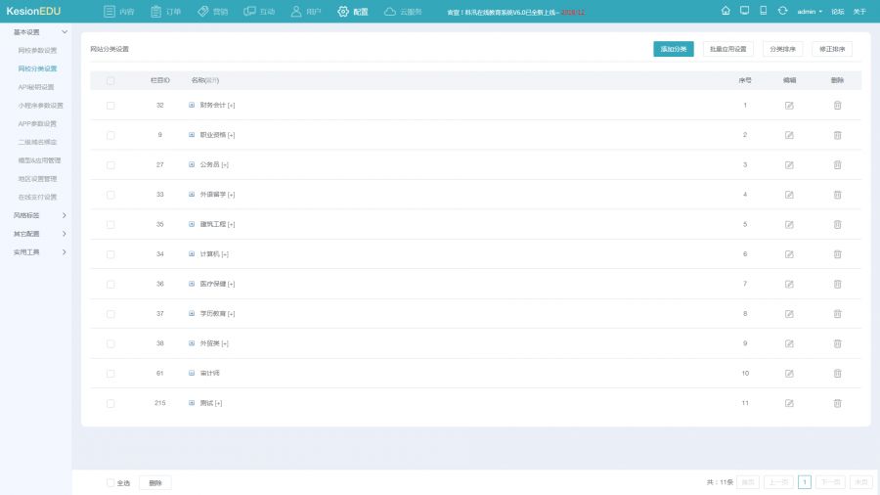Delete the category with ID 61
The height and width of the screenshot is (495, 880).
click(837, 374)
